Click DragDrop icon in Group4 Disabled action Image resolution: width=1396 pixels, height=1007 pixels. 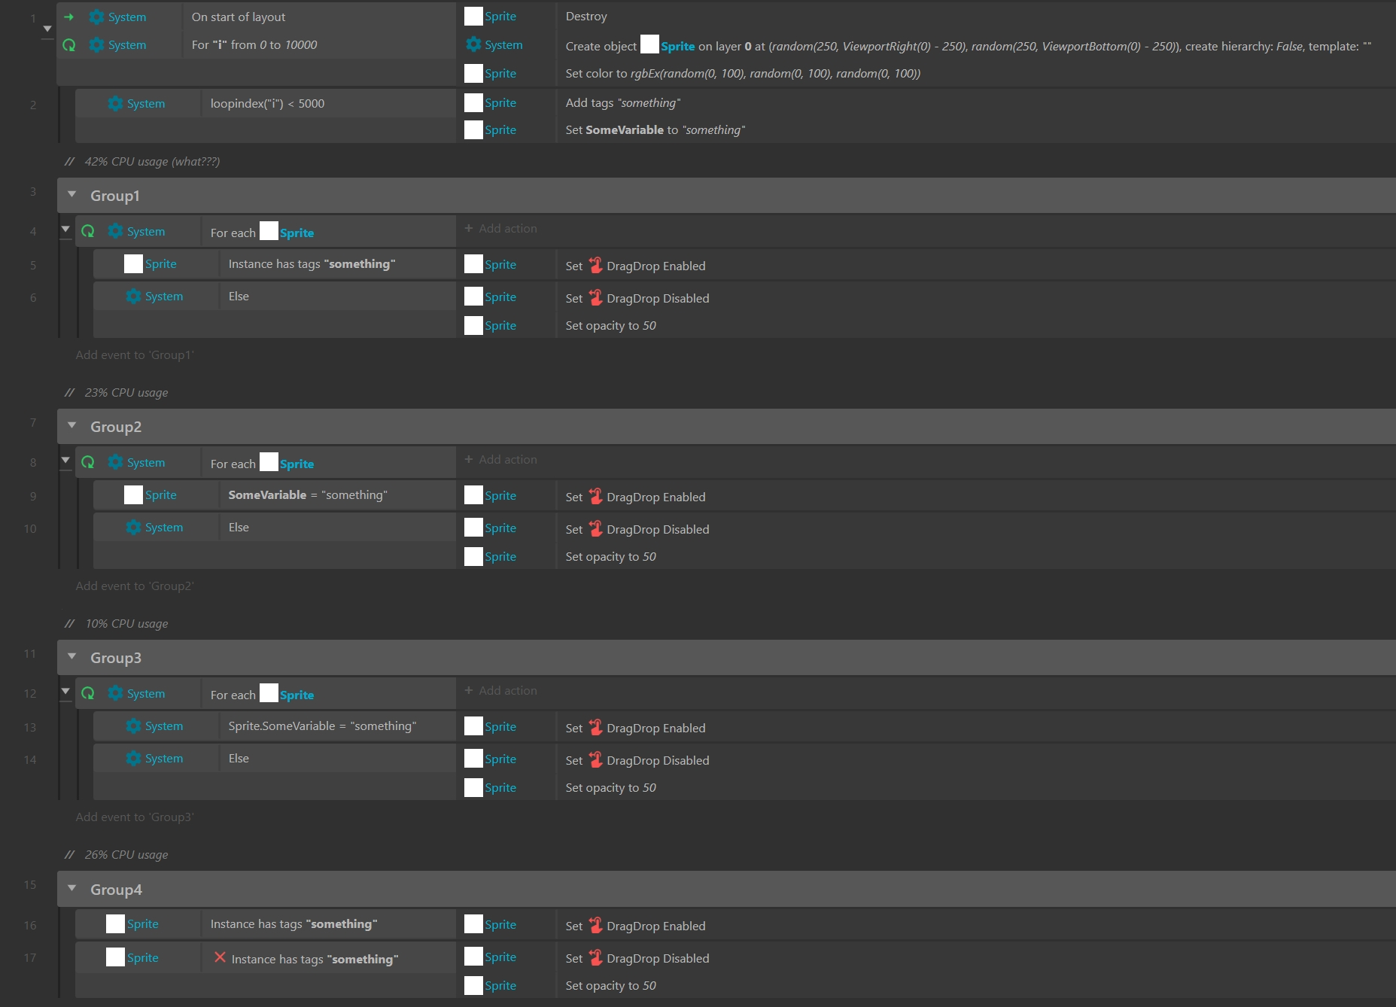[x=595, y=958]
